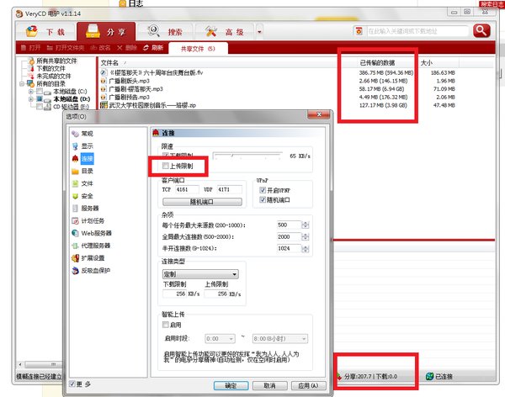Open the 高级 advanced tab

(x=225, y=32)
